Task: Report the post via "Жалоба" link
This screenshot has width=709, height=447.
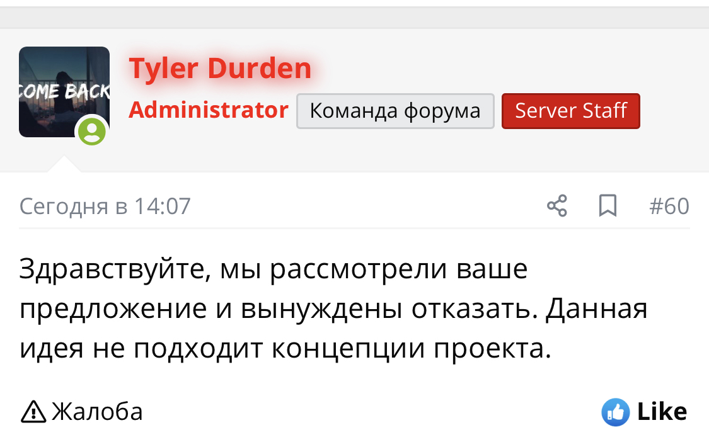Action: (97, 412)
